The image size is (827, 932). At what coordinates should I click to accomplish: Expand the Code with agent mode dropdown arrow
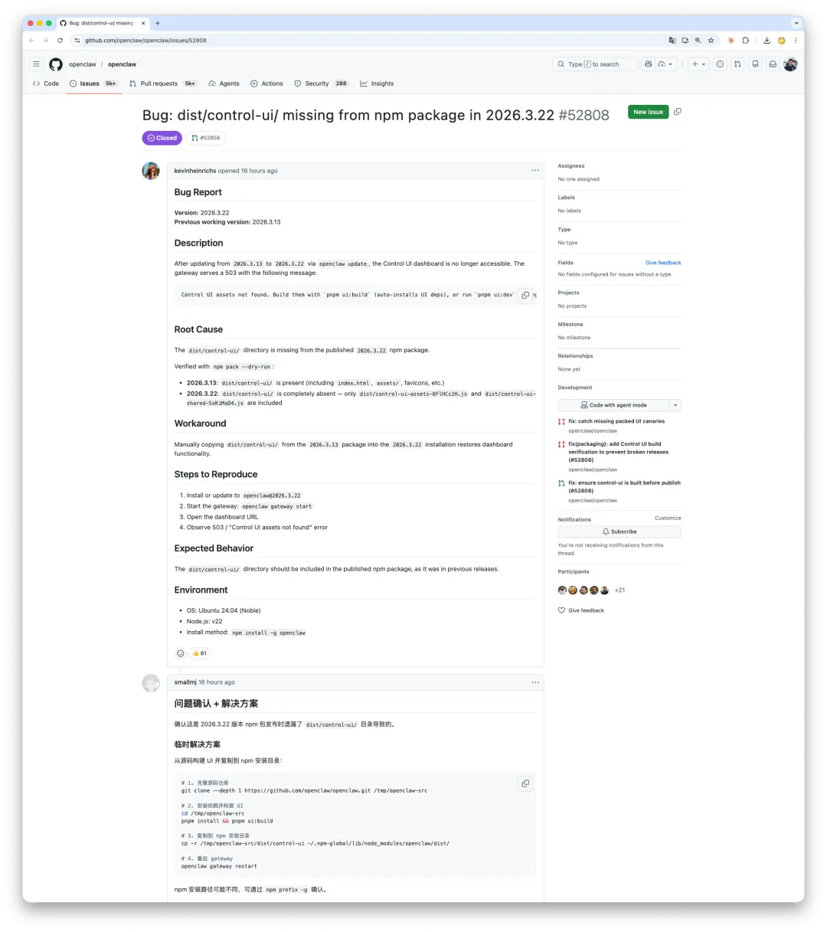(x=675, y=405)
